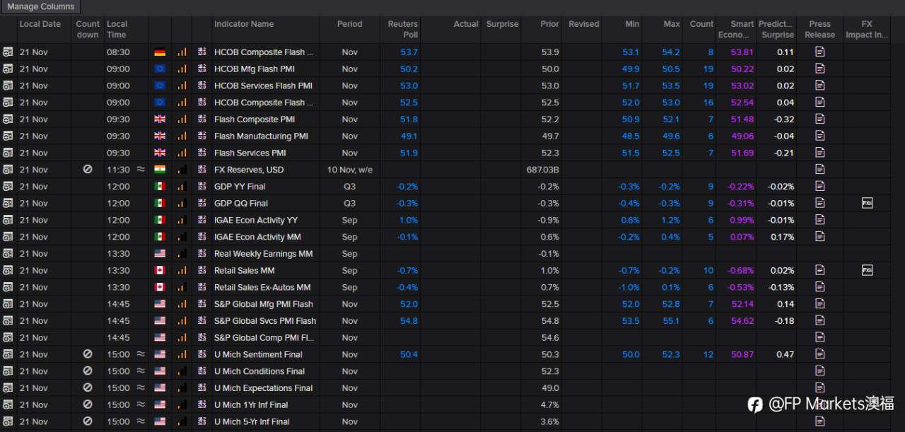Click Prior value 4.7%
905x432 pixels.
point(549,404)
